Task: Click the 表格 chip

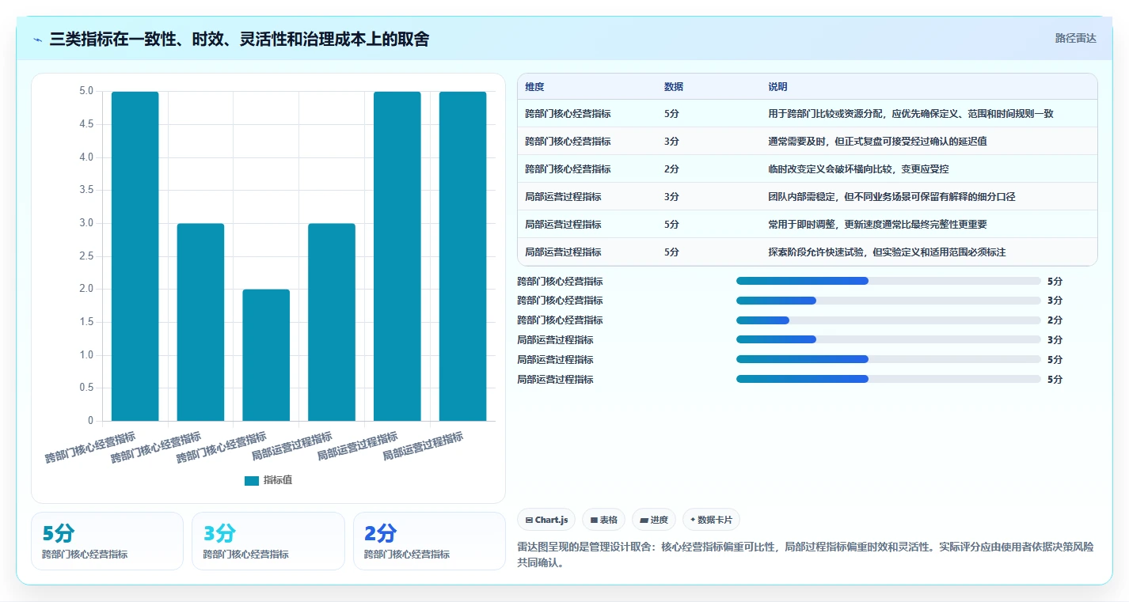Action: [x=603, y=520]
